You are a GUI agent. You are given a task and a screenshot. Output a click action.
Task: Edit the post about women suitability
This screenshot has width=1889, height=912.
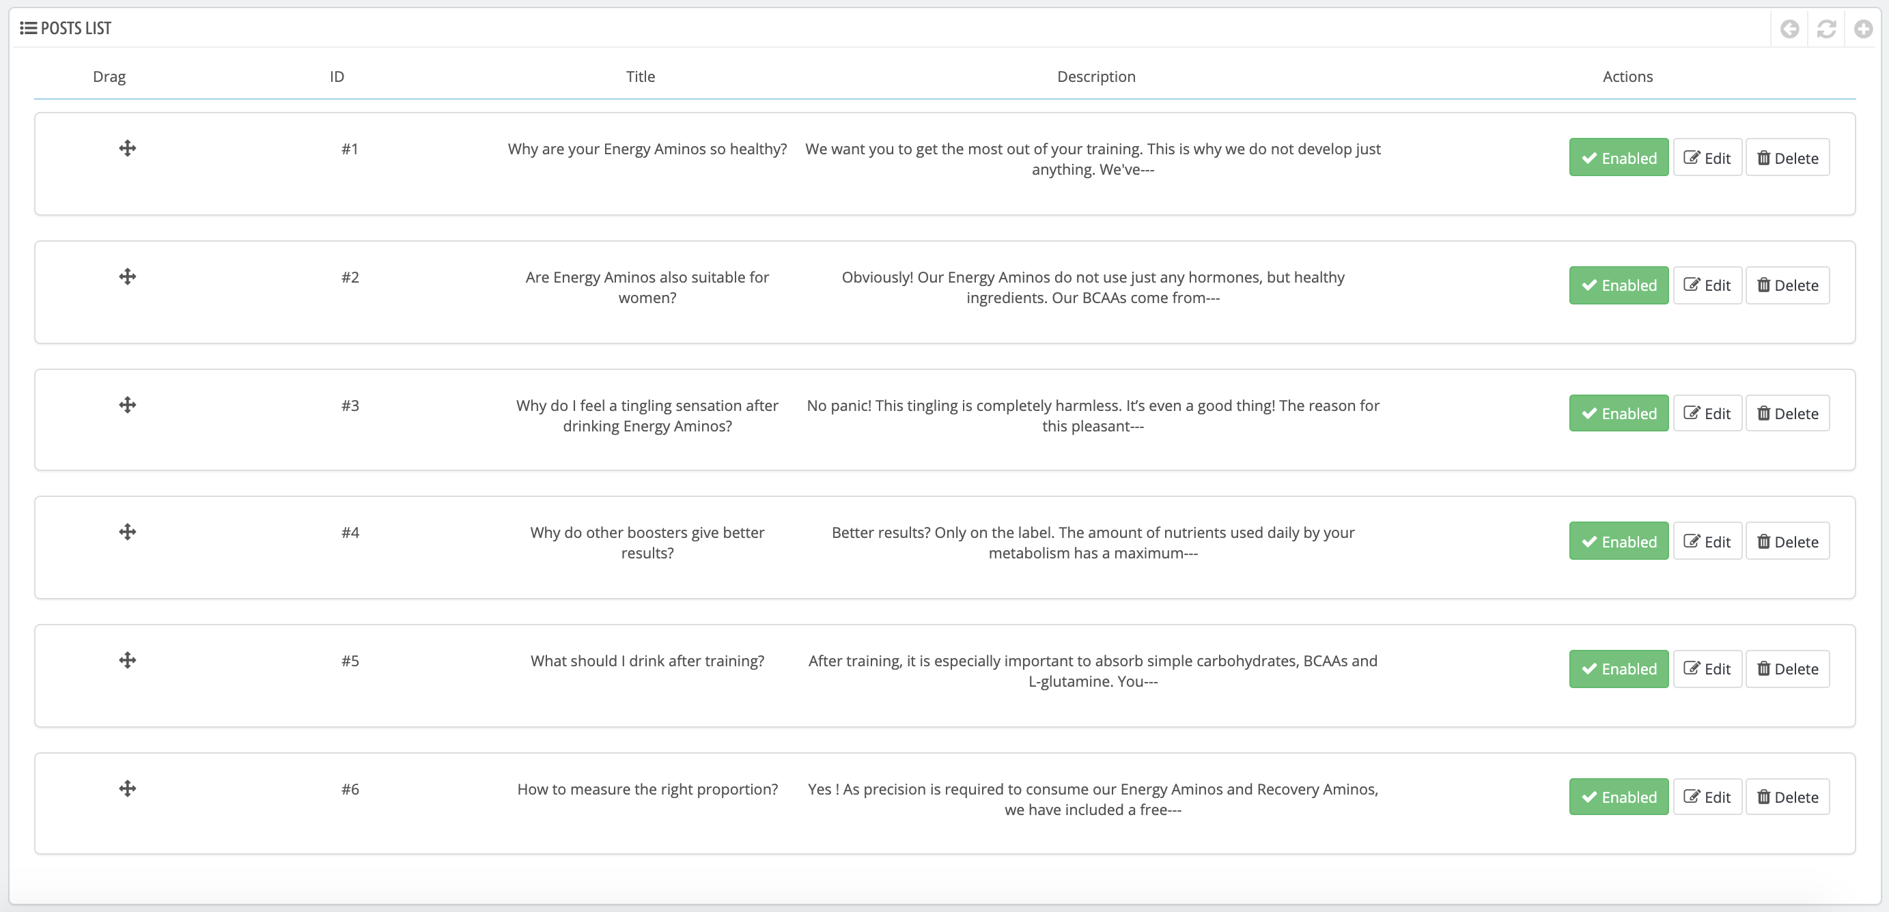[1707, 285]
